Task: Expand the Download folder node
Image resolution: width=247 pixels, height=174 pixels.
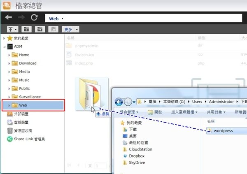Action: point(9,63)
